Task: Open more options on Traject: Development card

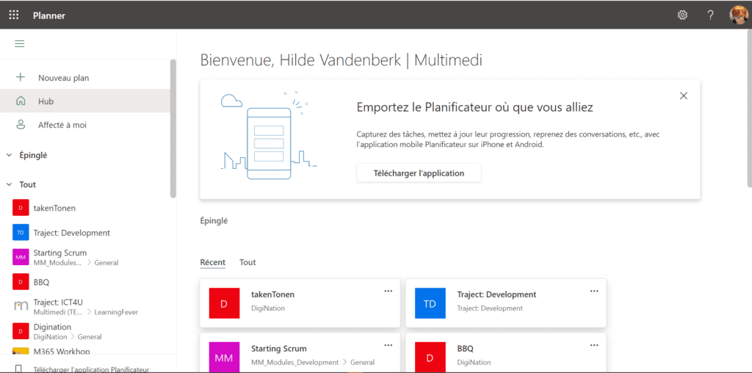Action: [594, 291]
